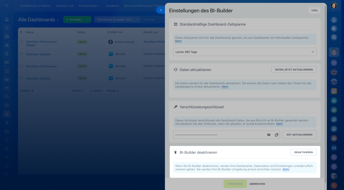
Task: Click DATEN JETZT AKTUALISIEREN button
Action: coord(294,70)
